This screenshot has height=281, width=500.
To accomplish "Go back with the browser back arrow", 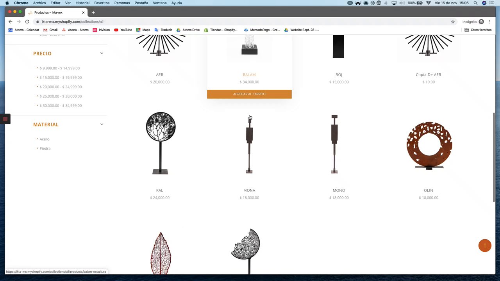I will click(11, 21).
